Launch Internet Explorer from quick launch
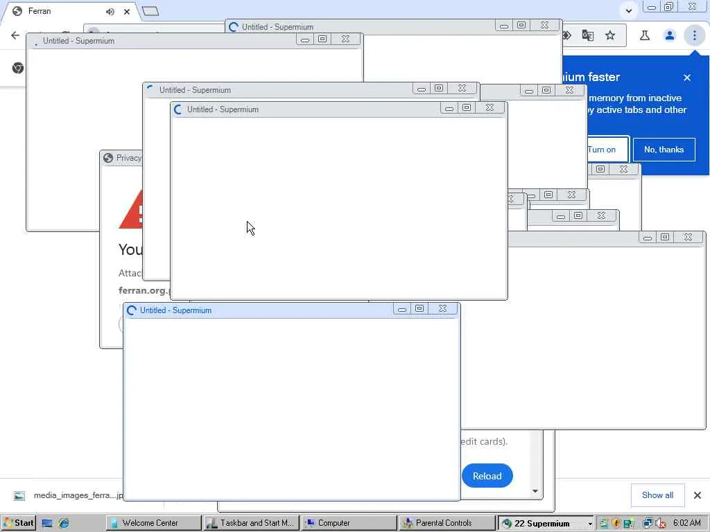Viewport: 710px width, 532px height. 64,524
